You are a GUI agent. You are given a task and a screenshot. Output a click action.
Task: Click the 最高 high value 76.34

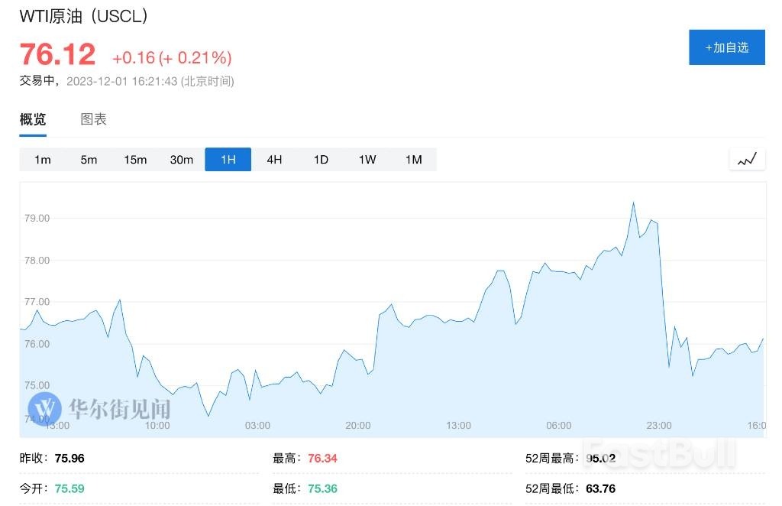click(322, 457)
